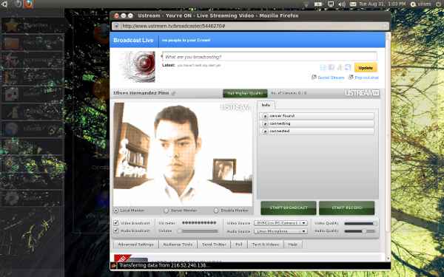The height and width of the screenshot is (277, 444).
Task: Open the mail envelope indicator
Action: [x=352, y=4]
